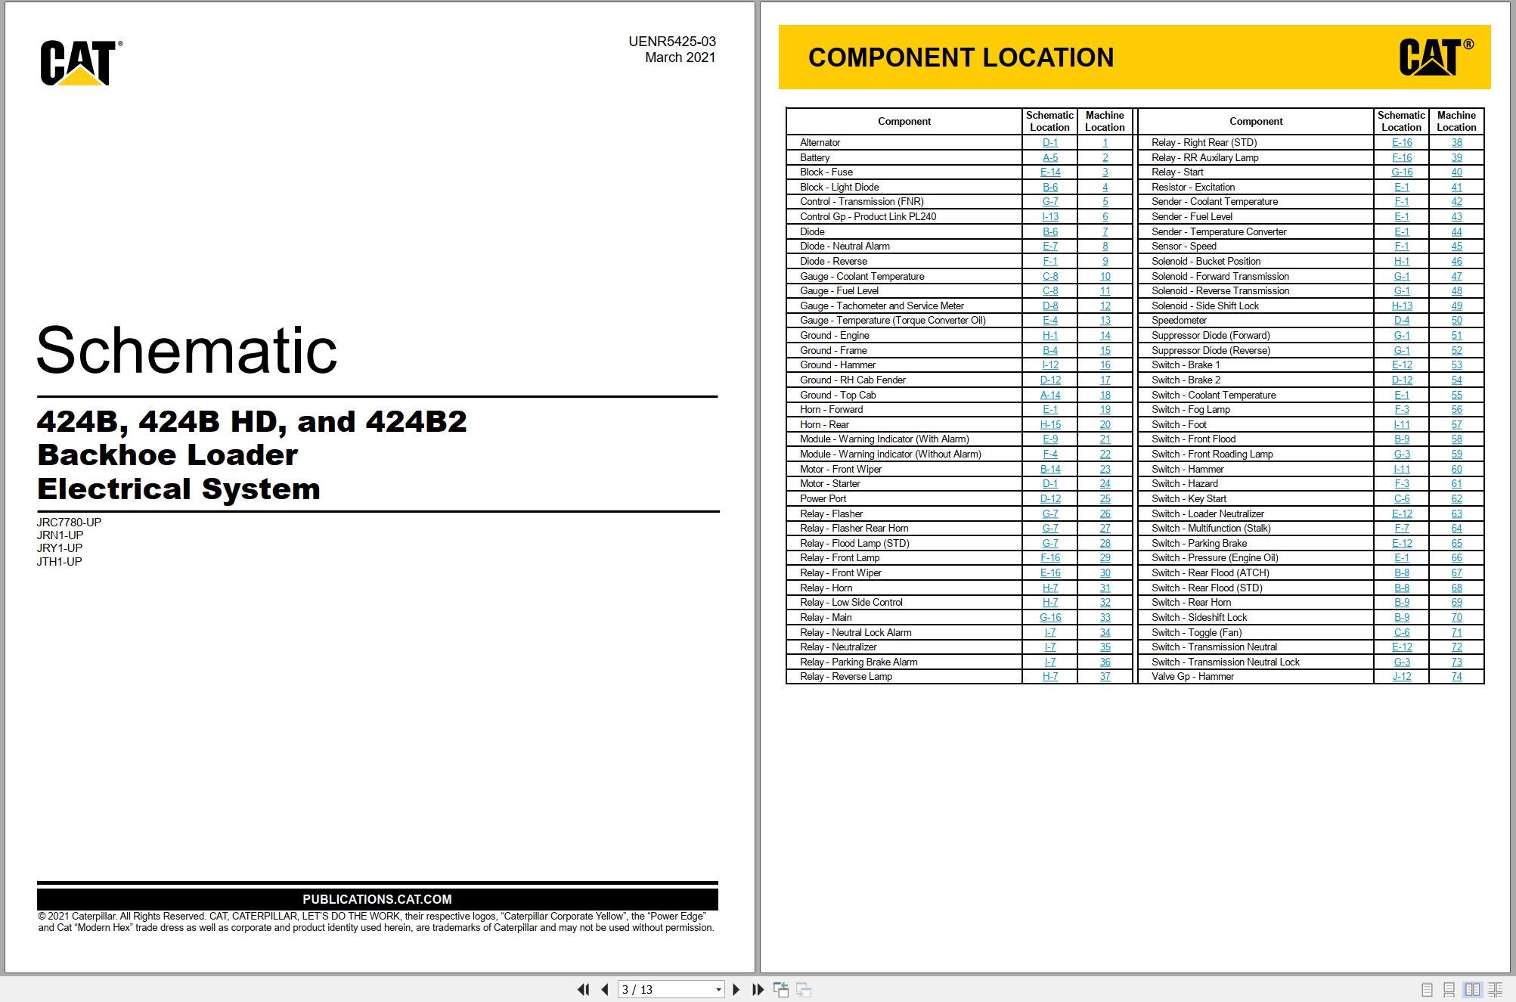Screen dimensions: 1516x1002
Task: Open machine location 62 for Key Start
Action: 1456,498
